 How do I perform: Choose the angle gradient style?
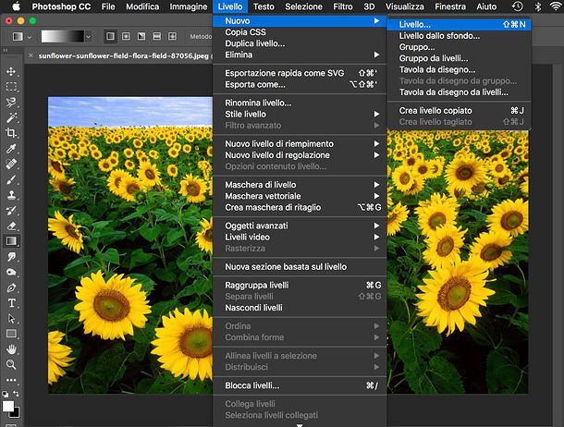[x=141, y=36]
